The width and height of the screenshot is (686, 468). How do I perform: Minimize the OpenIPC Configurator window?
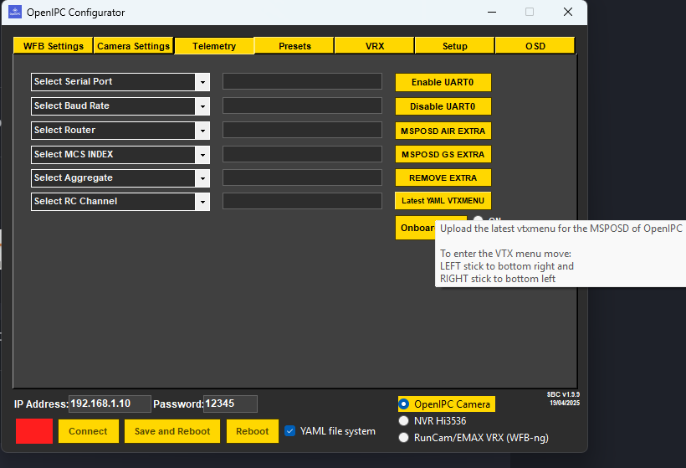point(492,12)
